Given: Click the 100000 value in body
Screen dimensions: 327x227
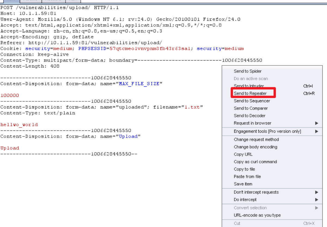Looking at the screenshot, I should coord(10,95).
